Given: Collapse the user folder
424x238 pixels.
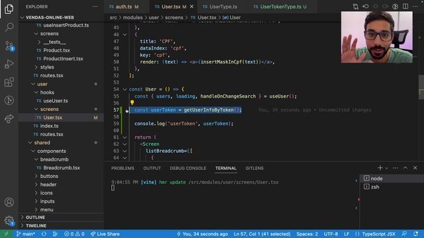Looking at the screenshot, I should [33, 84].
